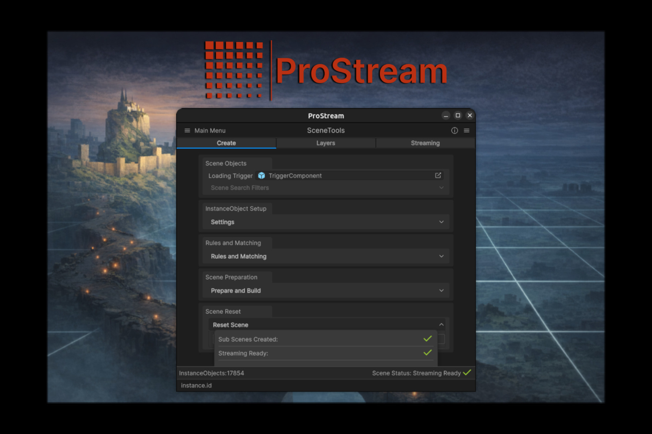This screenshot has width=652, height=434.
Task: Maximize the ProStream window
Action: coord(458,116)
